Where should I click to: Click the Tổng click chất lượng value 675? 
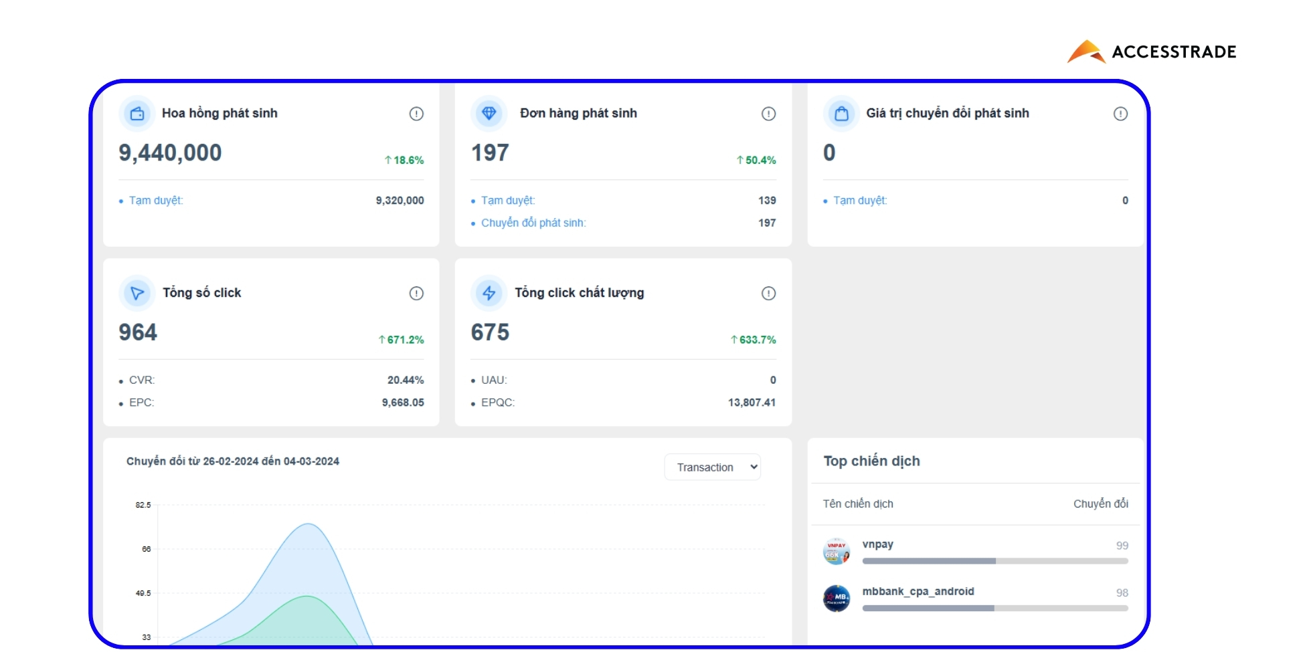click(x=490, y=332)
